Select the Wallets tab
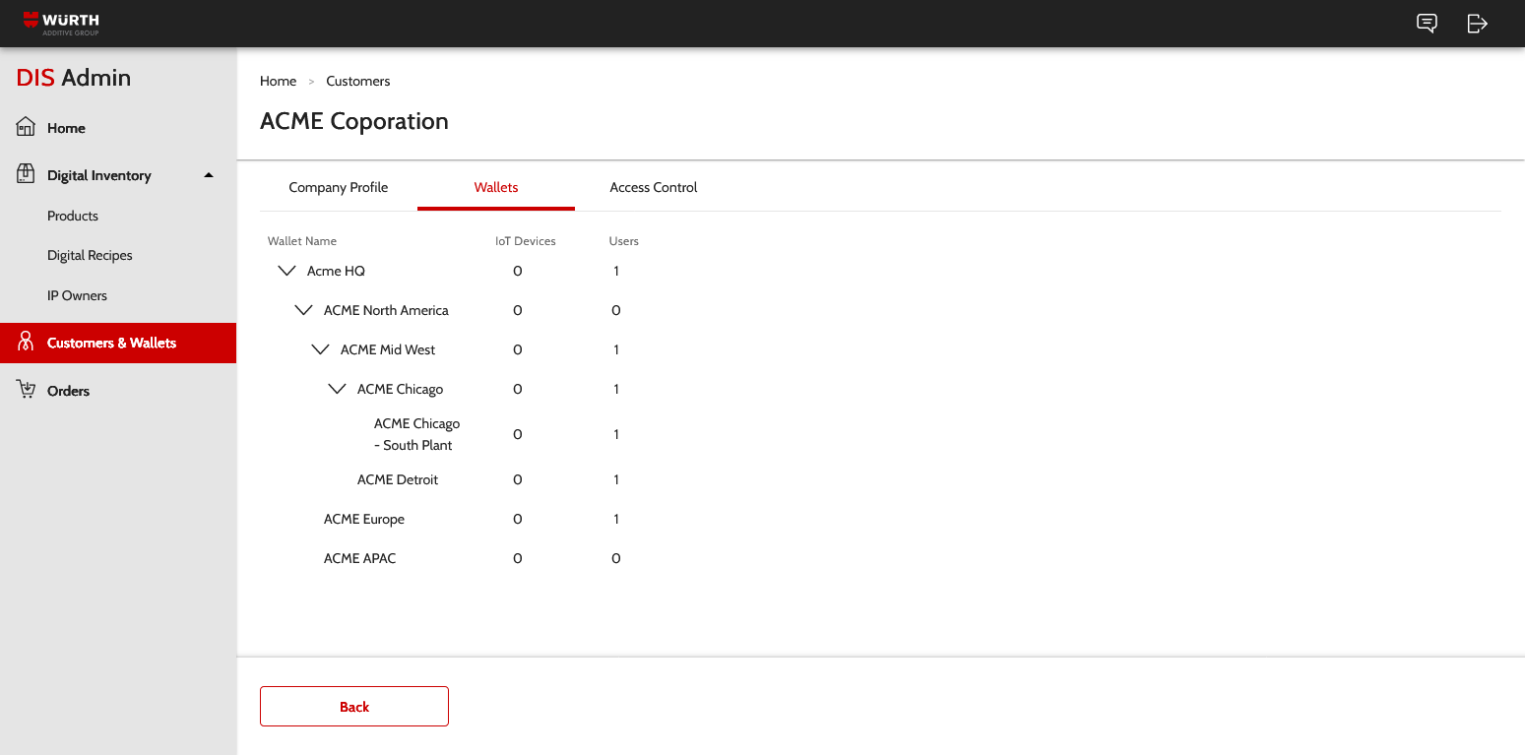The image size is (1525, 755). 495,187
